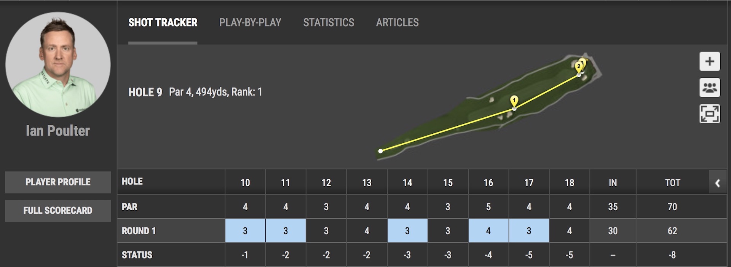This screenshot has height=267, width=731.
Task: Click shot 1 marker on fairway
Action: (x=514, y=101)
